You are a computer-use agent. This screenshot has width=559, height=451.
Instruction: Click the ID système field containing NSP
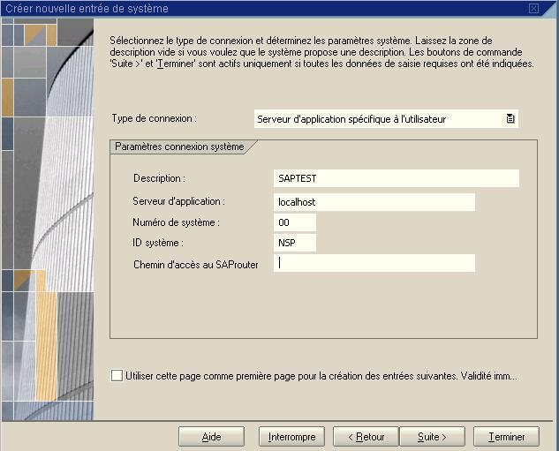[294, 243]
